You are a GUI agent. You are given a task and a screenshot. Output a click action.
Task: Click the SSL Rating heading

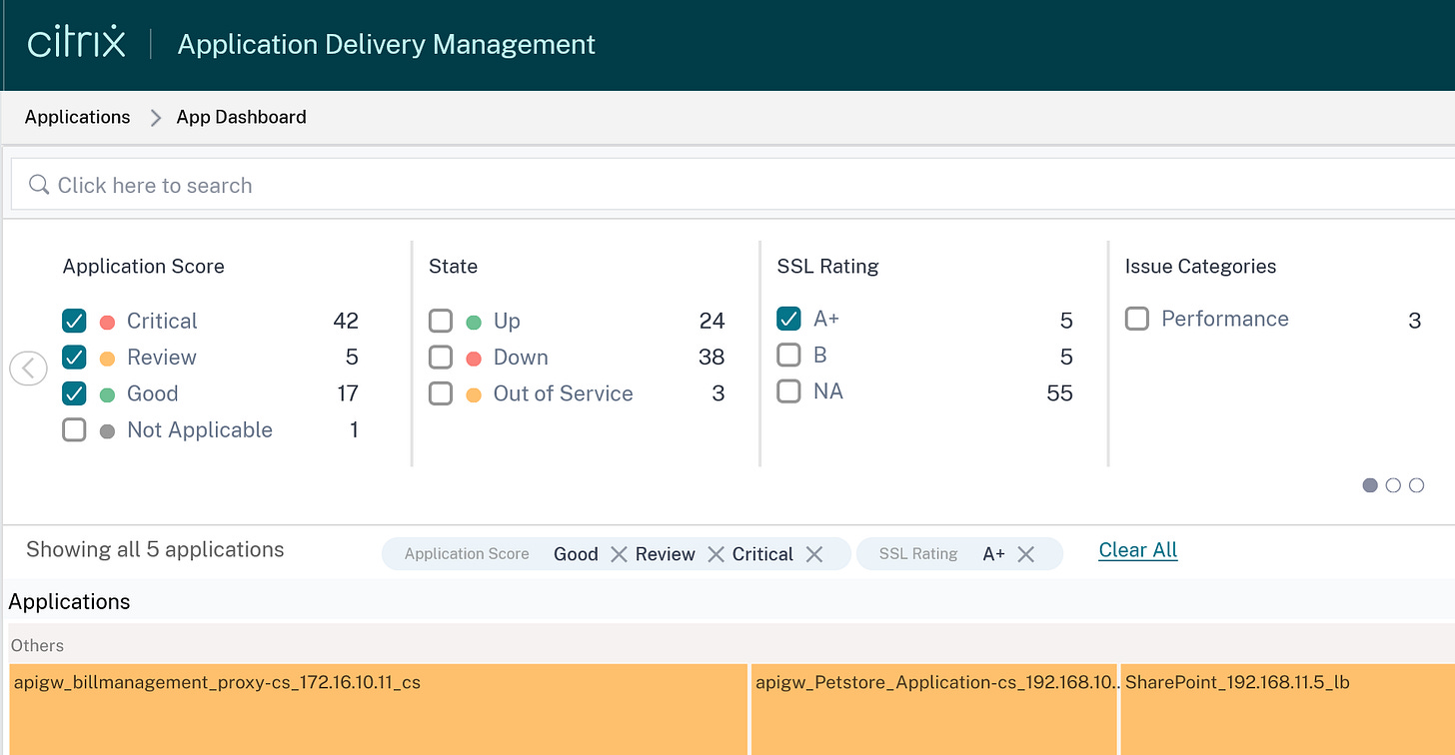tap(828, 266)
